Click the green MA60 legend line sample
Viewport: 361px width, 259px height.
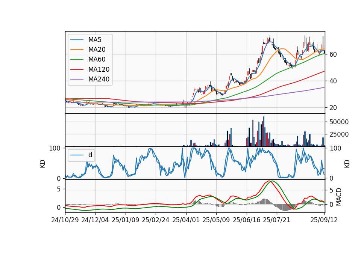coord(77,60)
